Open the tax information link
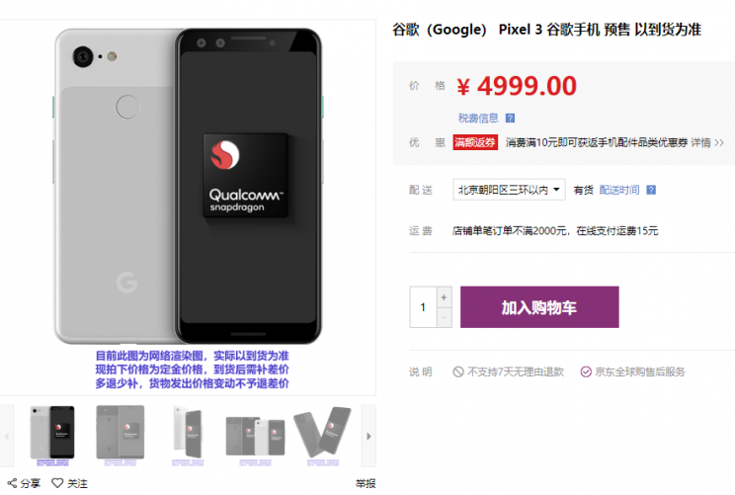 478,119
